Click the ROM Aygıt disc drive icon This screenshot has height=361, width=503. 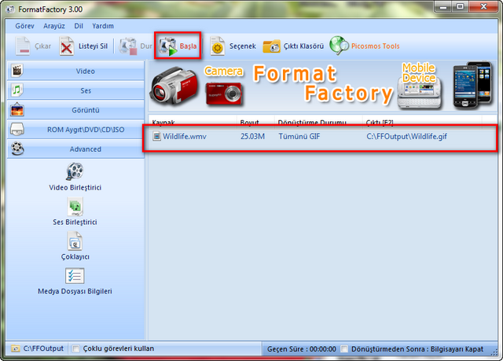[x=17, y=129]
